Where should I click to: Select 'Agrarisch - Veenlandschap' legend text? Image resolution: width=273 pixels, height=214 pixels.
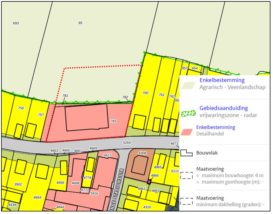click(233, 87)
